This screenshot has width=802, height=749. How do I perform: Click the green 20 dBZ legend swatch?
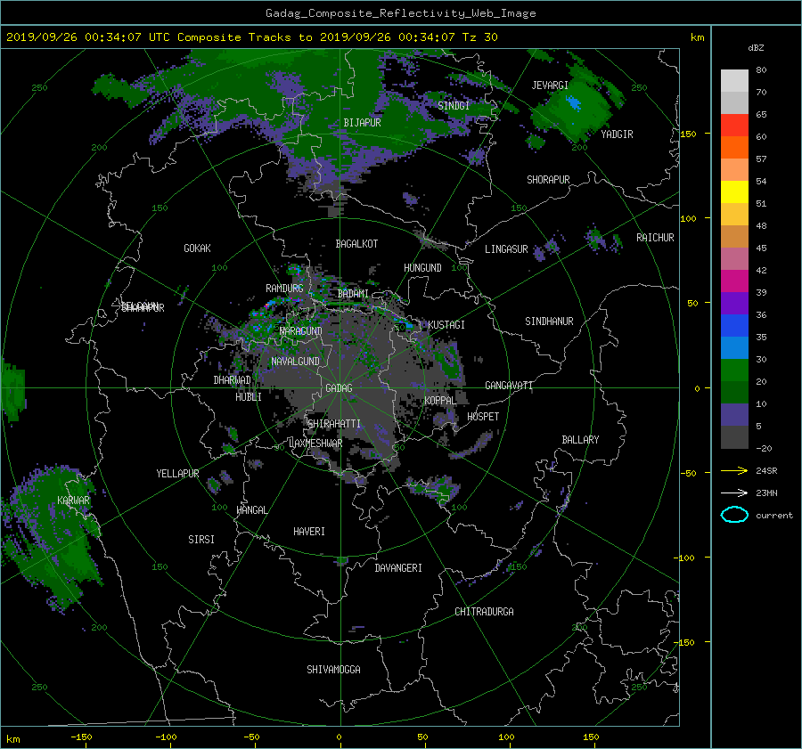click(x=734, y=370)
